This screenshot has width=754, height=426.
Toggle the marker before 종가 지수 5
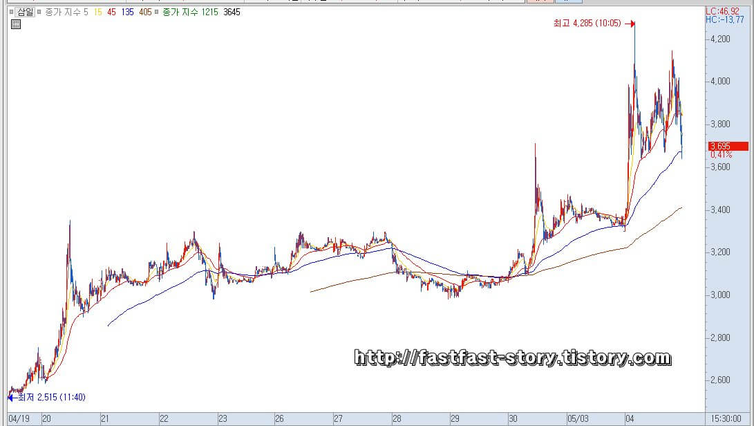39,12
